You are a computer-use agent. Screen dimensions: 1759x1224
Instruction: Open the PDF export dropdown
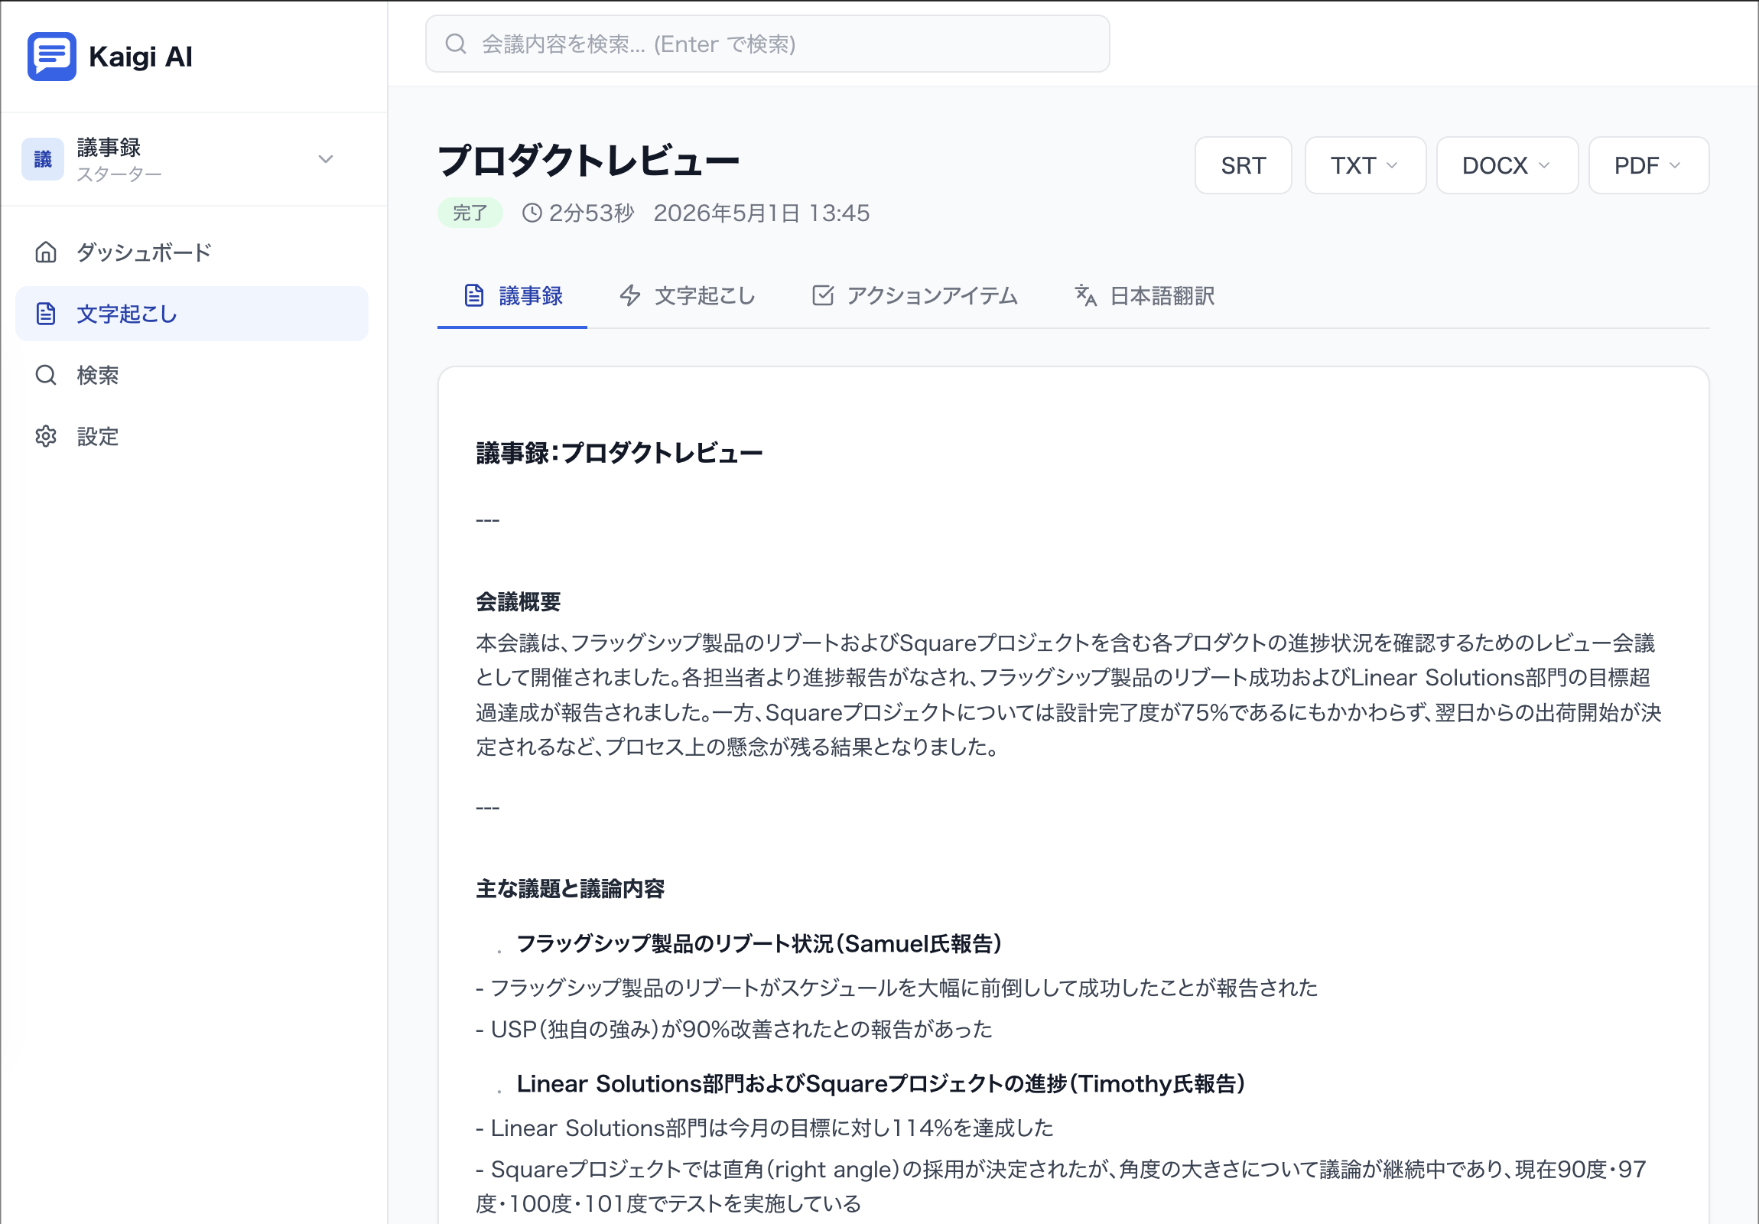click(1648, 164)
